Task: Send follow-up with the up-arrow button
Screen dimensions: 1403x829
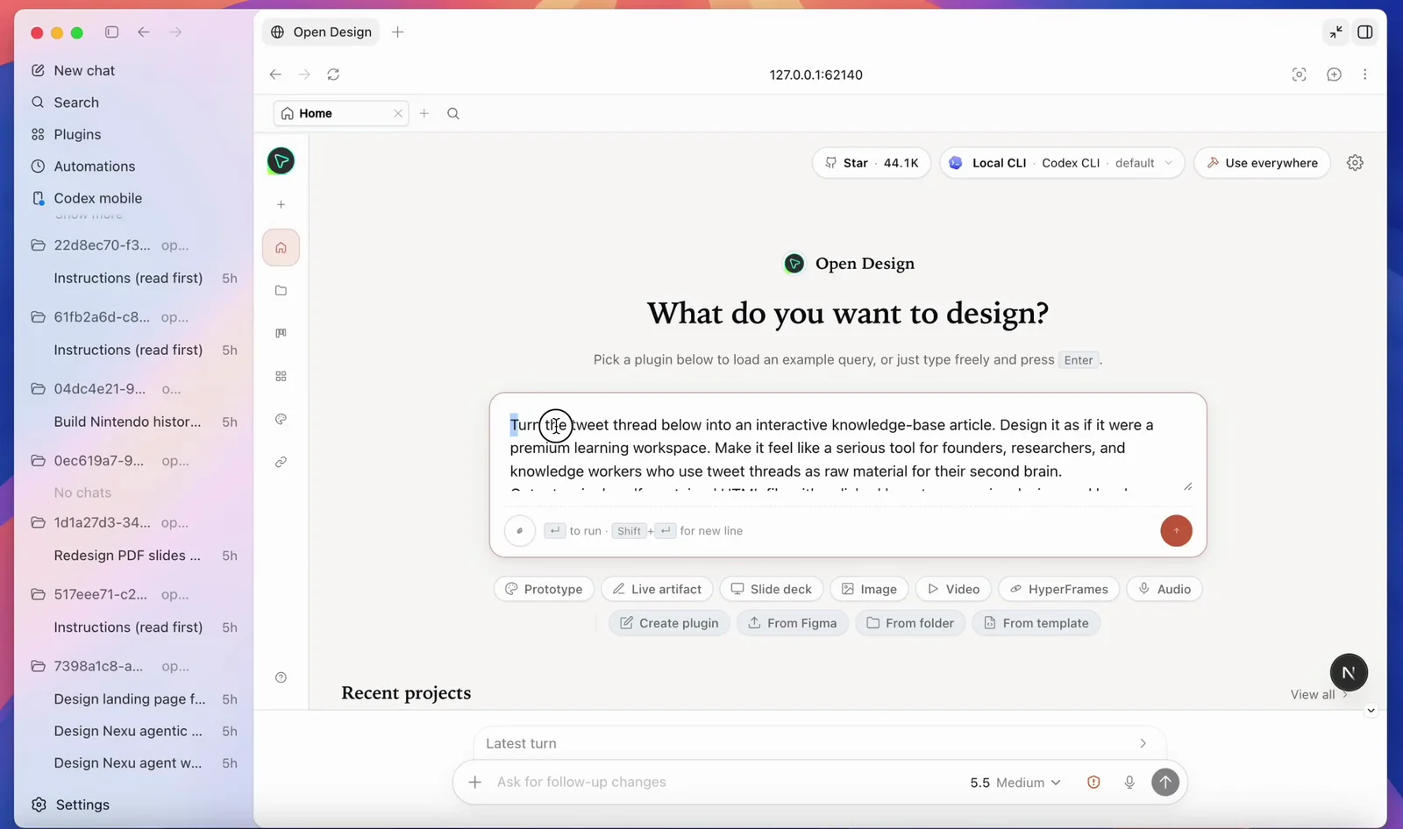Action: [x=1164, y=783]
